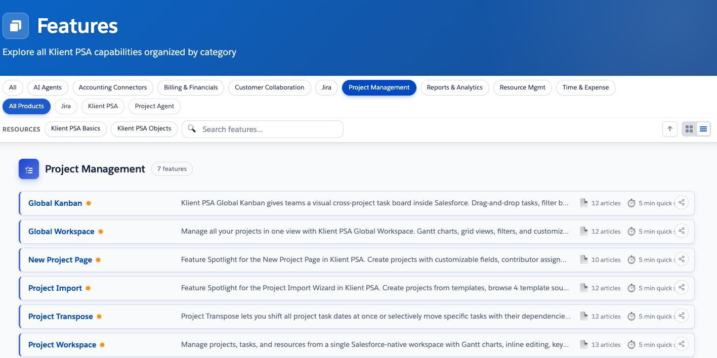Switch to list view layout

click(x=703, y=129)
